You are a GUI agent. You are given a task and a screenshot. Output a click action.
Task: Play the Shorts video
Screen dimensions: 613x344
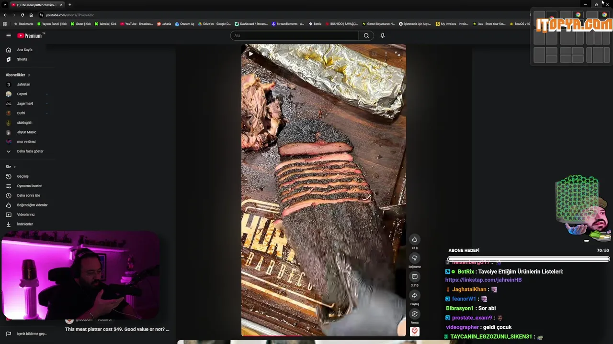click(x=250, y=54)
